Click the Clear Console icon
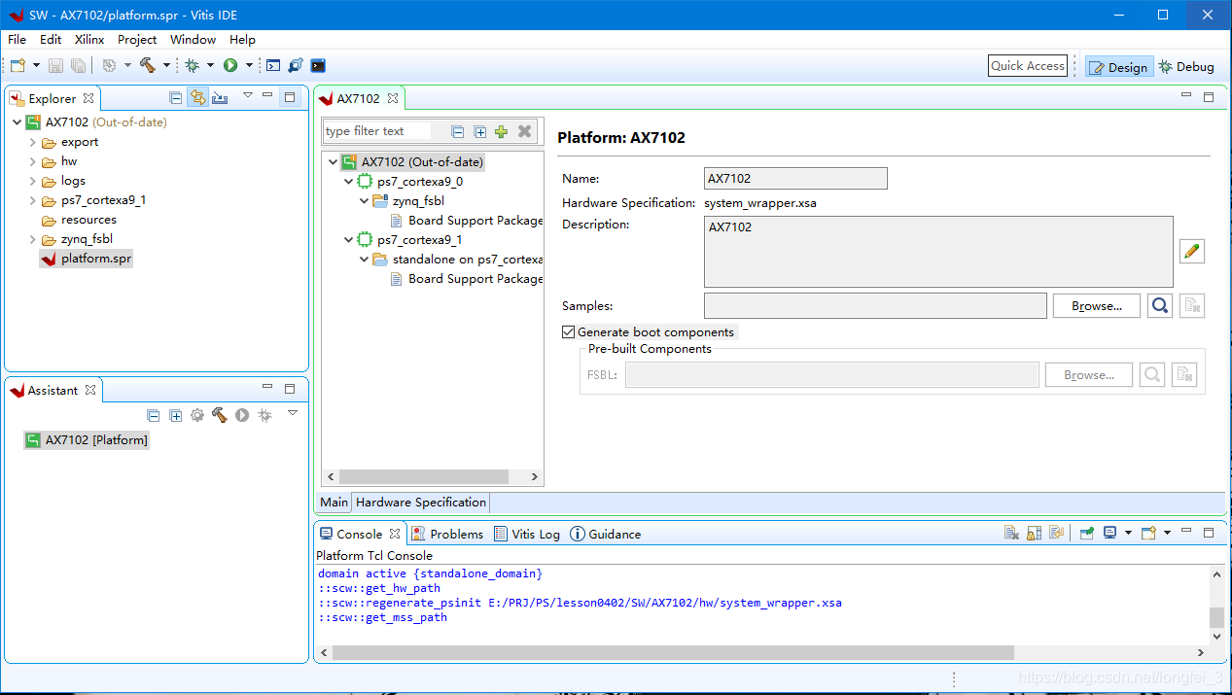 pos(1011,533)
